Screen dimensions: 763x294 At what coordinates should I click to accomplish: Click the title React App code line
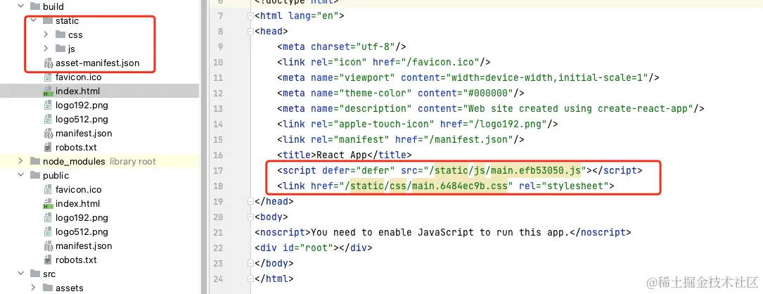pyautogui.click(x=344, y=155)
